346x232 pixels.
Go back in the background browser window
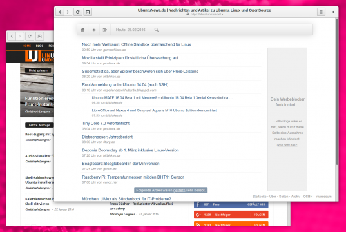coord(12,36)
